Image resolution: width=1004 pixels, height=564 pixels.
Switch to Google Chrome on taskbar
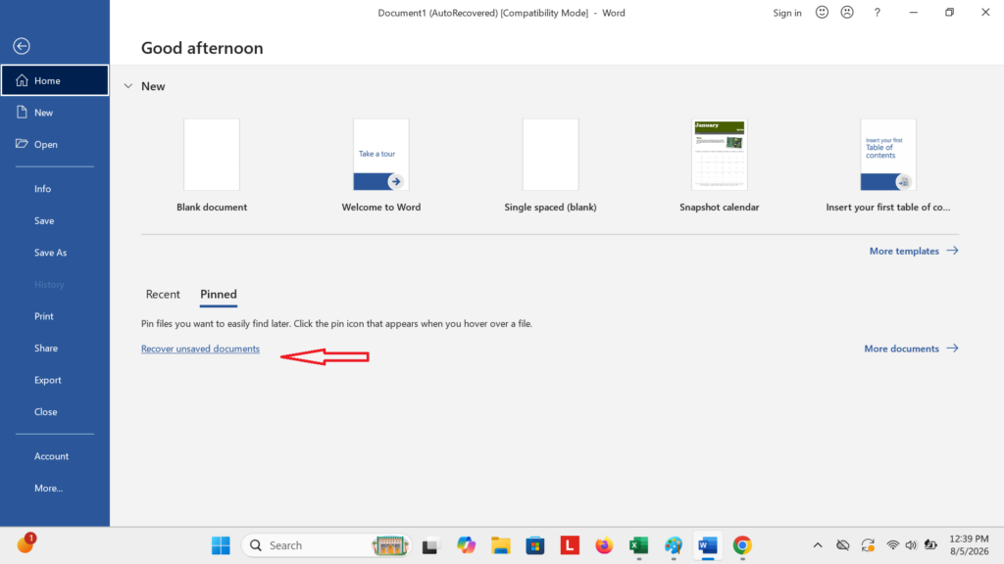pos(742,545)
